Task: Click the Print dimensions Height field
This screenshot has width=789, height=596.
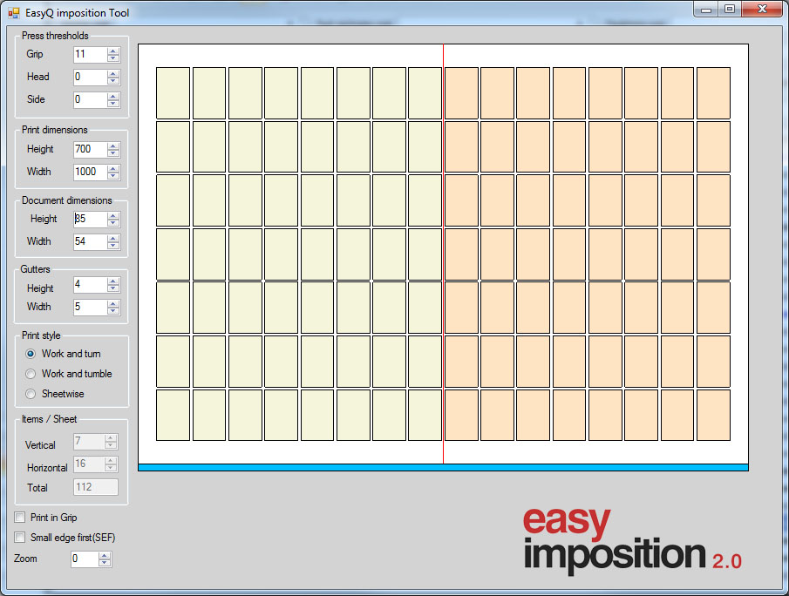Action: pyautogui.click(x=90, y=149)
